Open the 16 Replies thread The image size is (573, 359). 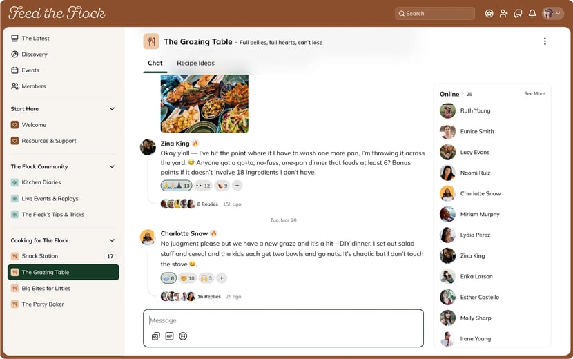pyautogui.click(x=209, y=297)
